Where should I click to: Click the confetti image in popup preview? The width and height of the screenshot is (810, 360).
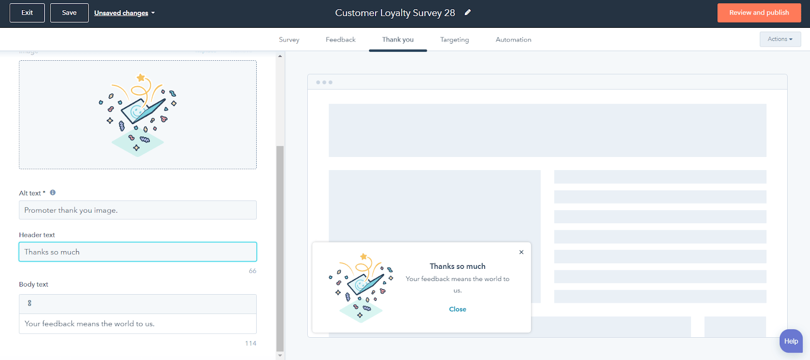click(361, 287)
